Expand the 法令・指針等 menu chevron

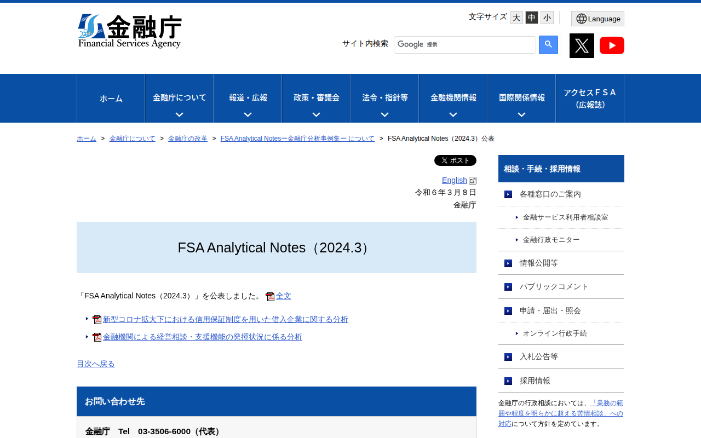point(384,115)
